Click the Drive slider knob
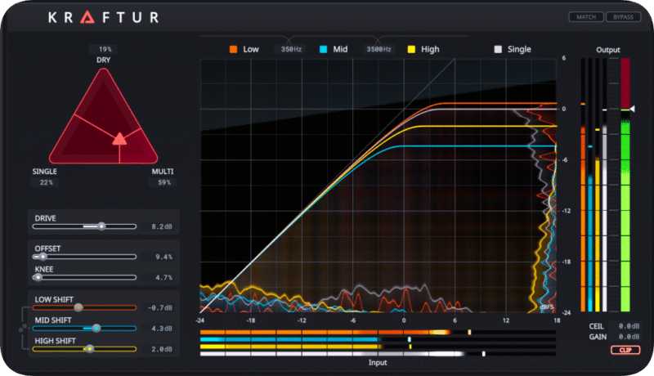654x376 pixels. (x=101, y=226)
